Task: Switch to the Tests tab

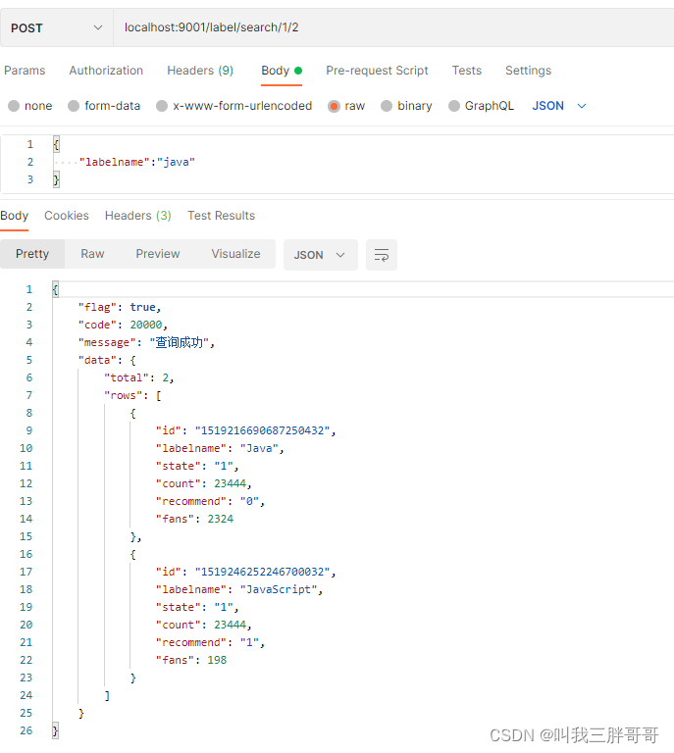Action: pyautogui.click(x=466, y=71)
